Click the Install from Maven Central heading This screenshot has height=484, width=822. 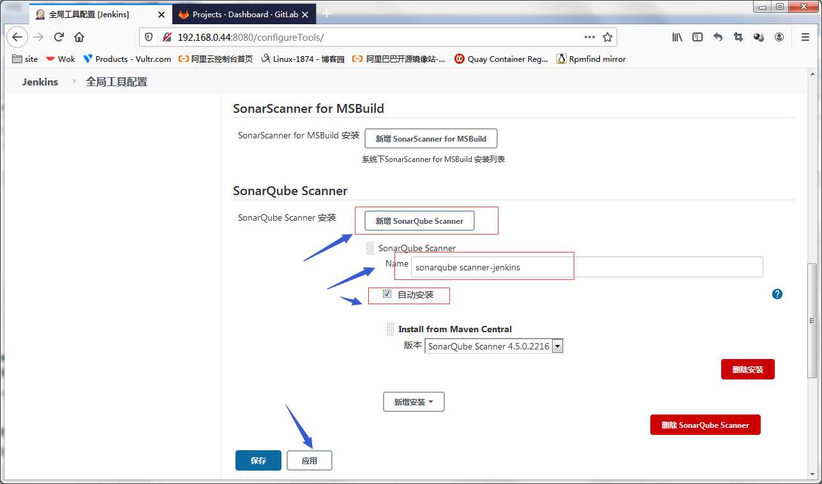coord(455,329)
